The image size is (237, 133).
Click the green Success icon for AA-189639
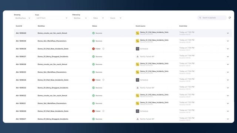coord(93,41)
